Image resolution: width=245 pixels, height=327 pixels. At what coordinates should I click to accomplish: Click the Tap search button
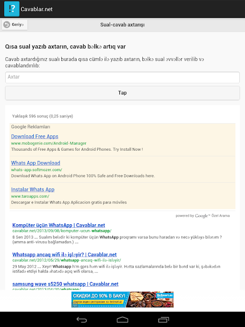point(122,93)
